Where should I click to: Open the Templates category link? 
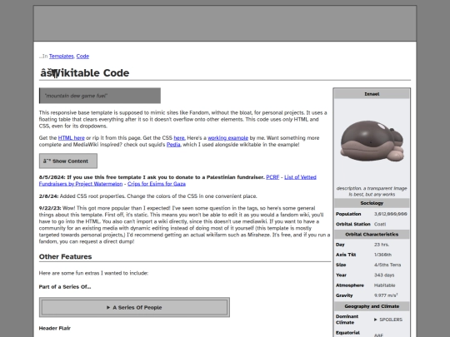pyautogui.click(x=61, y=57)
